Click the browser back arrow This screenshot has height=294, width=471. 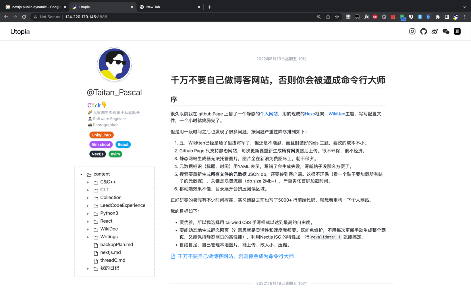click(6, 17)
